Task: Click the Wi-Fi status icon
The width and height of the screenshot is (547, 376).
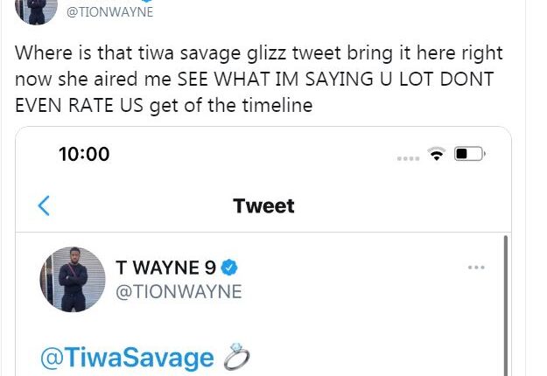Action: pos(436,155)
